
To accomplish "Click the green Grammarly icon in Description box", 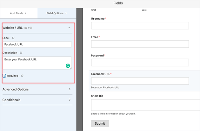I will coord(68,66).
